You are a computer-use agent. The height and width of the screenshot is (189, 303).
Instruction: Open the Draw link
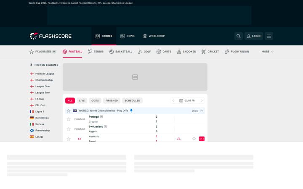195,111
